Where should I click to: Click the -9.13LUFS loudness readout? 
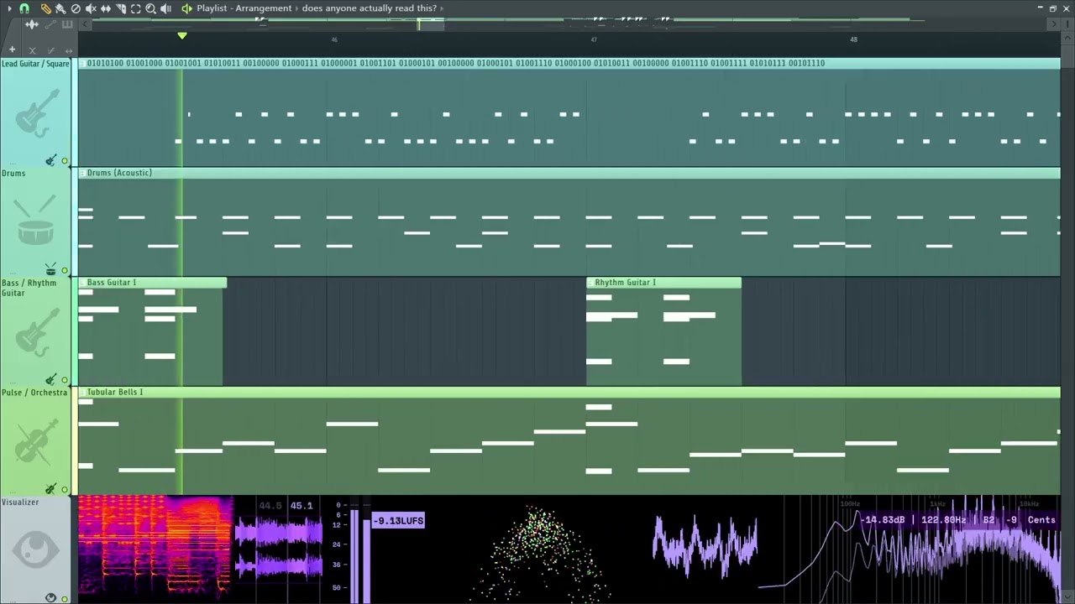398,521
